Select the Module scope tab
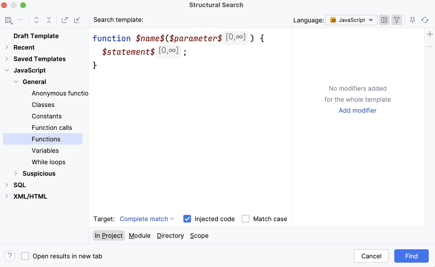 (140, 235)
